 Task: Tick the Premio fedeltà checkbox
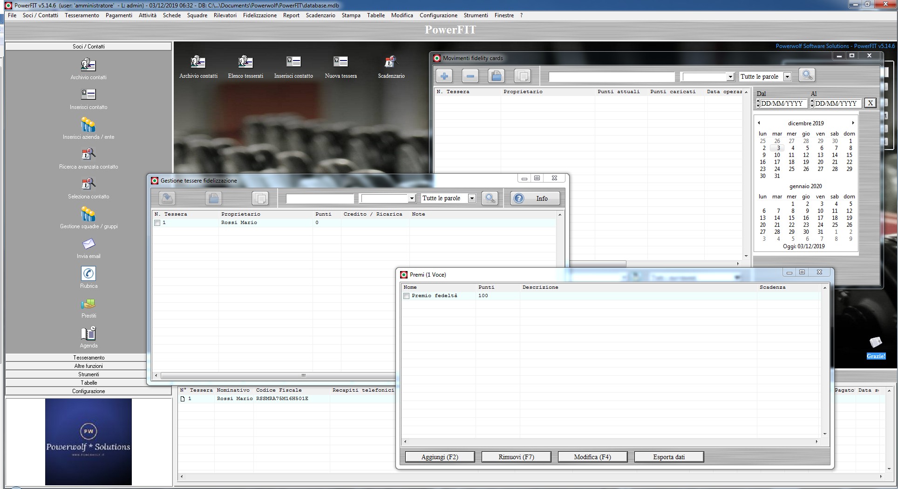tap(407, 296)
